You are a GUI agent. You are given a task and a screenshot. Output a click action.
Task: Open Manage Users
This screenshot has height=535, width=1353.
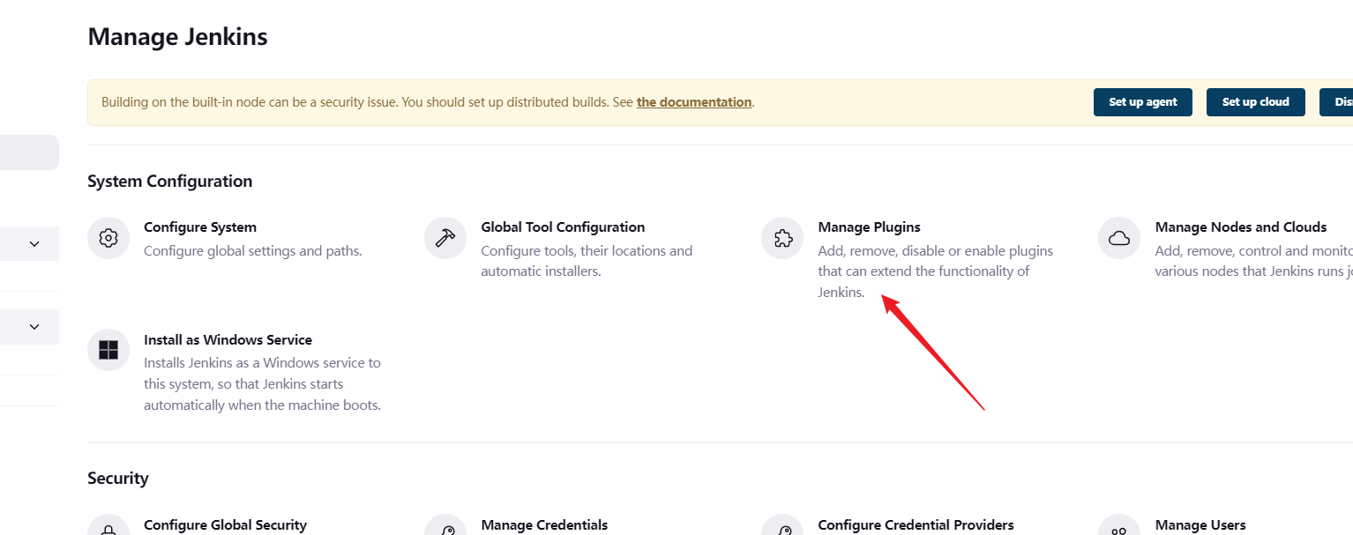click(x=1200, y=525)
